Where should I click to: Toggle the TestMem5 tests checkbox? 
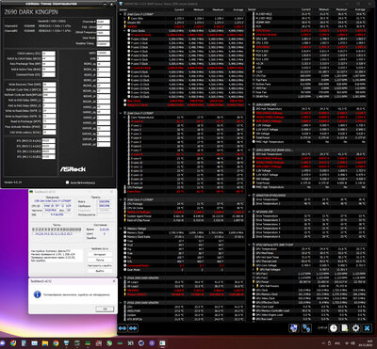coord(34,233)
